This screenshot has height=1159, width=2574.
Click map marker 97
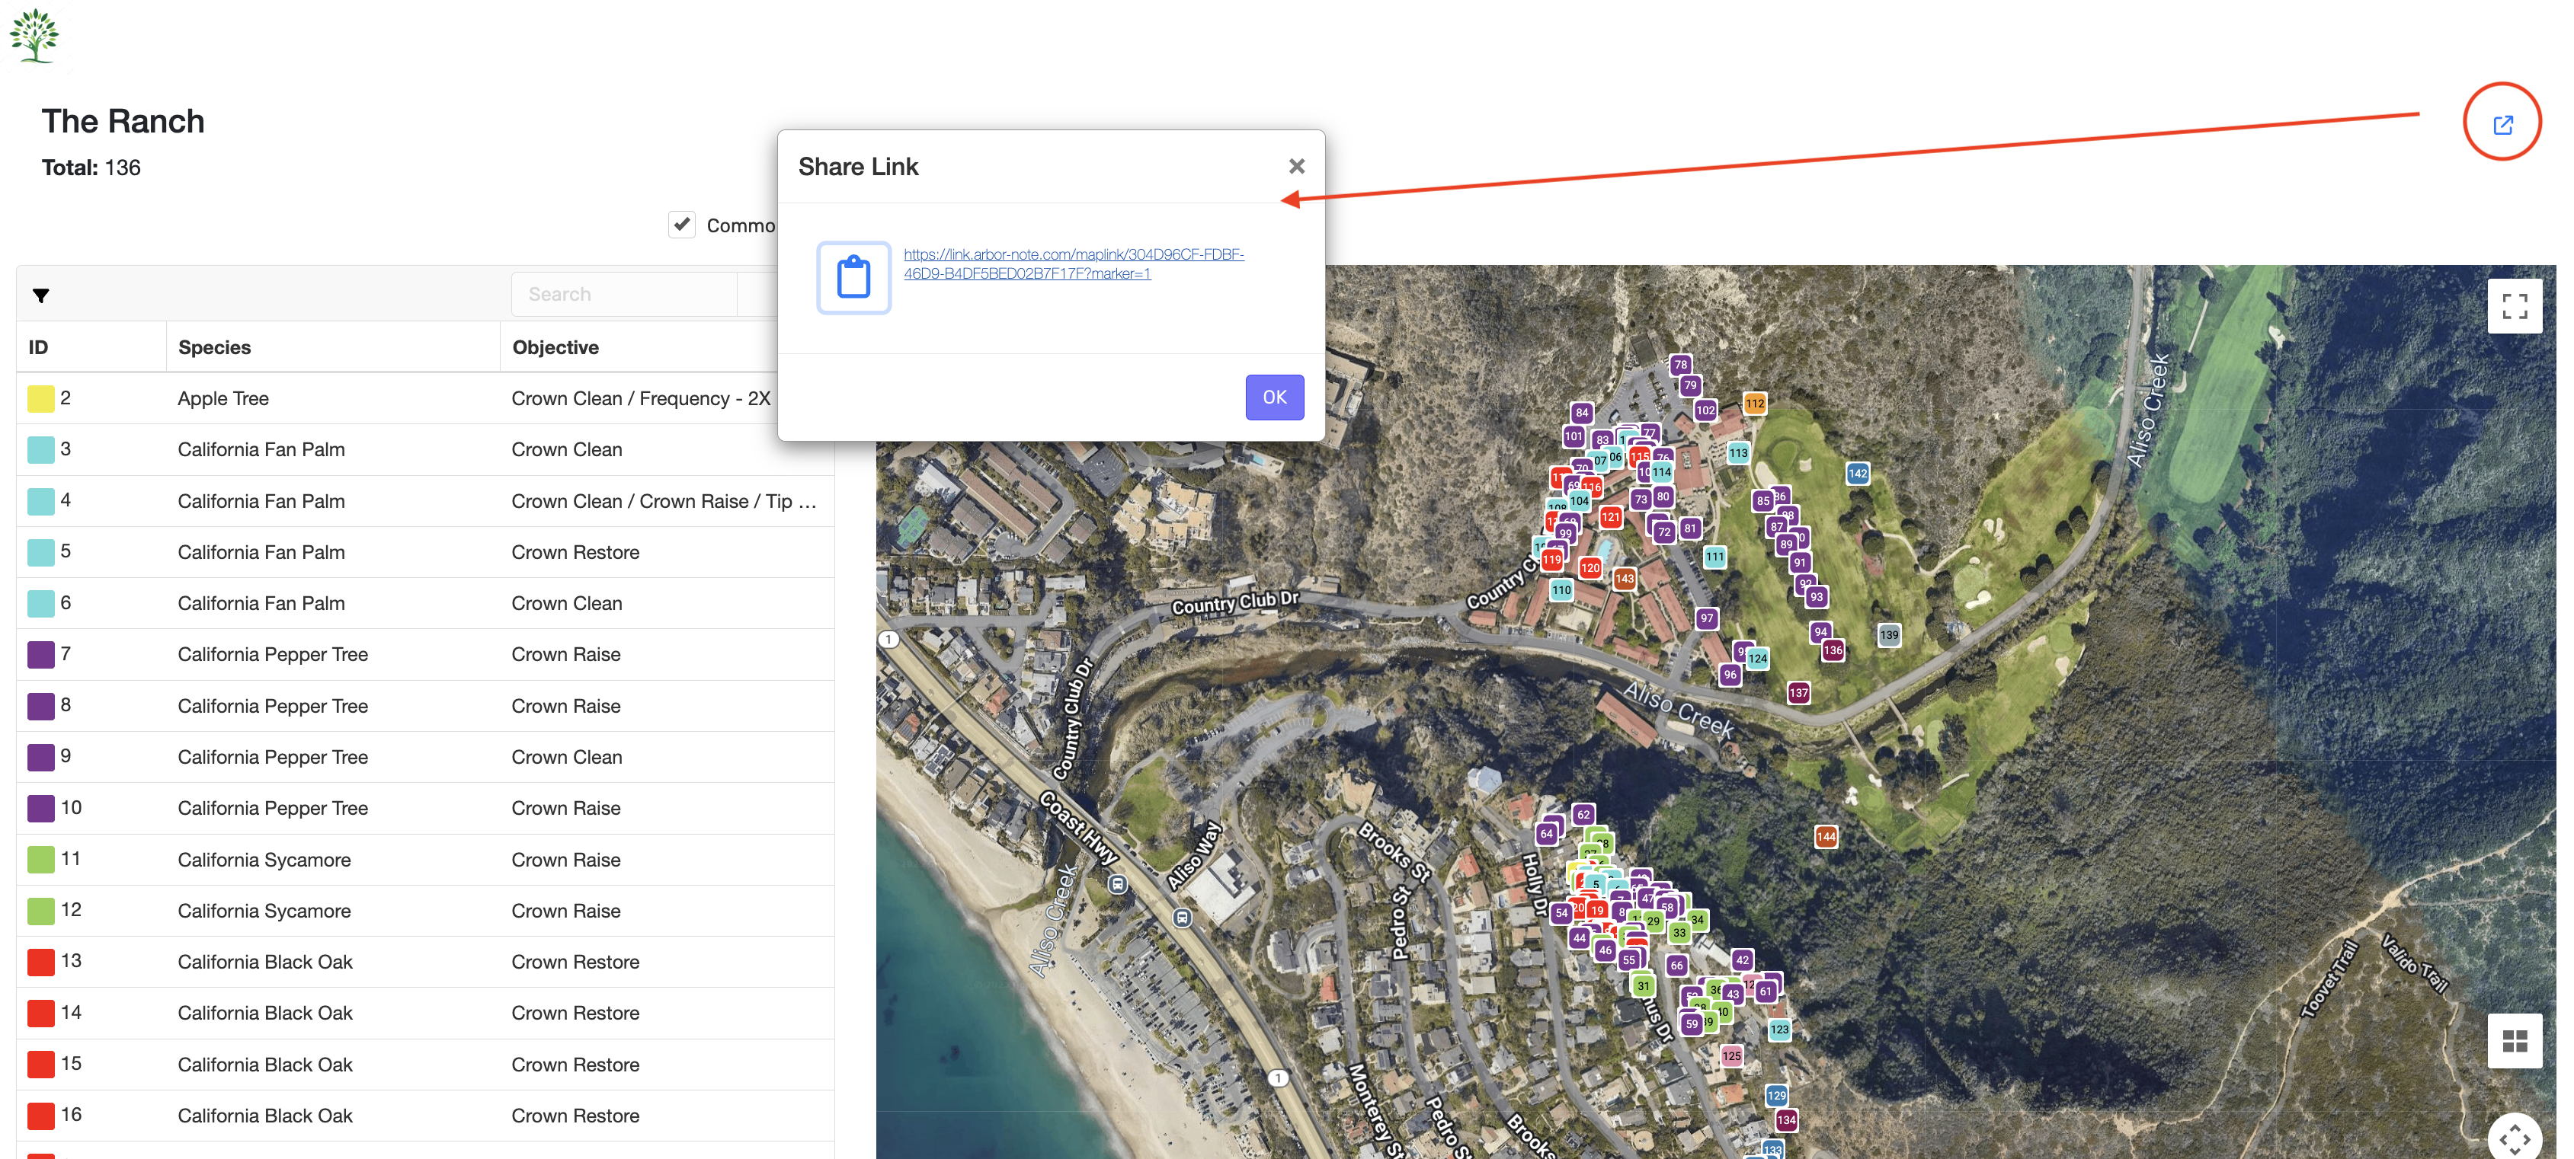coord(1707,619)
